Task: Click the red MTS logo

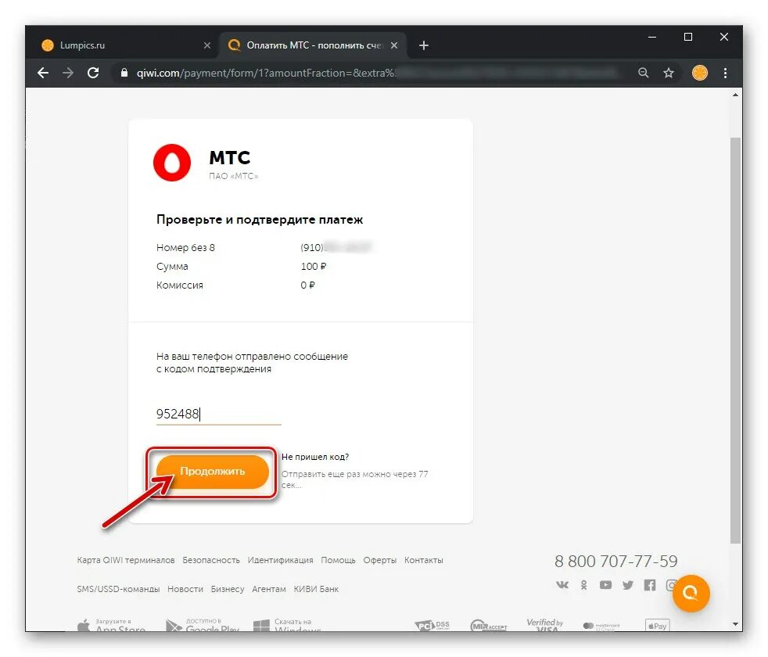Action: click(172, 163)
